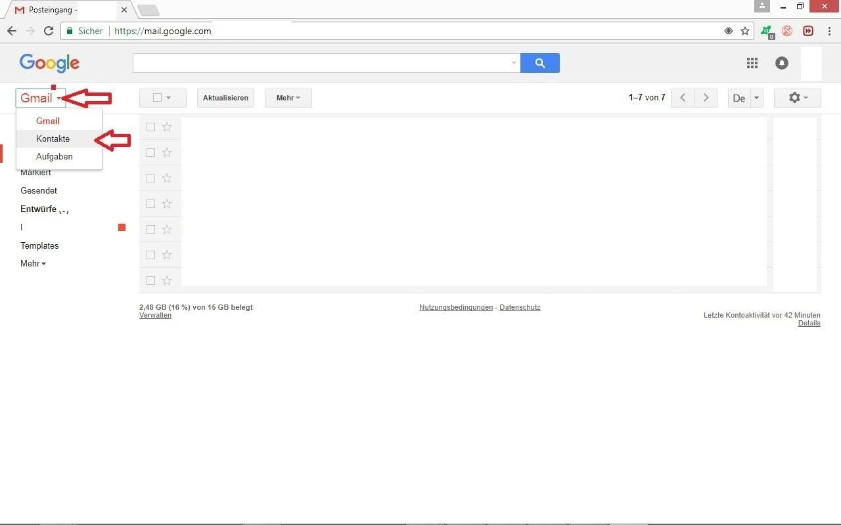Viewport: 841px width, 525px height.
Task: Click the red circular extension icon
Action: coord(787,31)
